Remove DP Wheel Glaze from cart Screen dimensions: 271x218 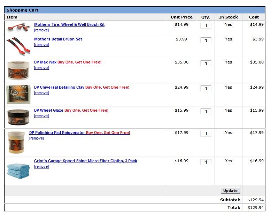point(41,116)
